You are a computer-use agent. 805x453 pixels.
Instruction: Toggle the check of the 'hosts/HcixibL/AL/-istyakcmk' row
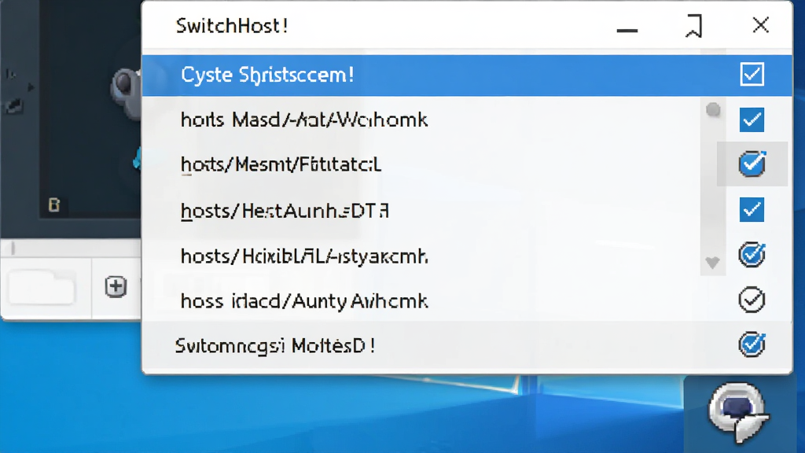point(752,255)
